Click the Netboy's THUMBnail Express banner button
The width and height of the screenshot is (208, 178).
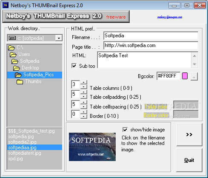click(x=66, y=17)
